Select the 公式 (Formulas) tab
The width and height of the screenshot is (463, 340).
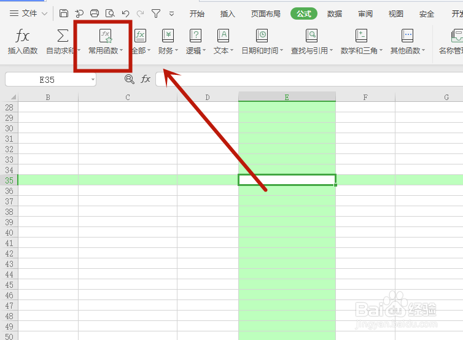click(304, 14)
